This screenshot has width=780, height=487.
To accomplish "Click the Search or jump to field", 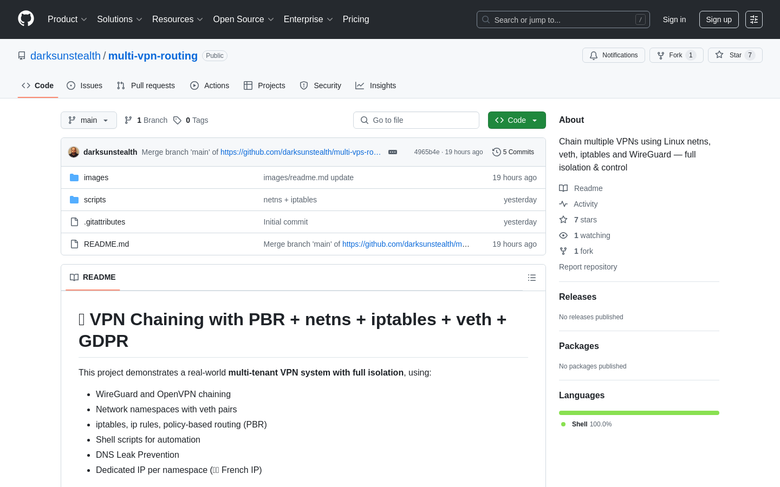I will [x=563, y=19].
